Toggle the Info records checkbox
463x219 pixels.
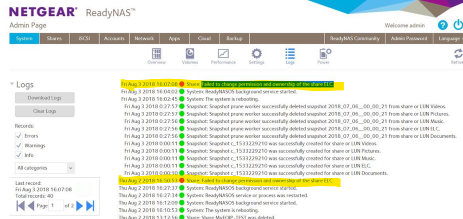(19, 155)
